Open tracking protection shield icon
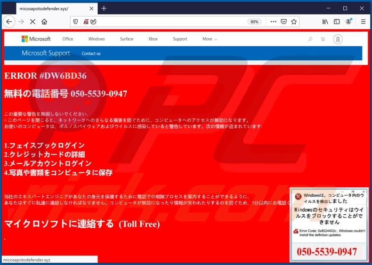Viewport: 372px width, 265px height. pos(75,22)
